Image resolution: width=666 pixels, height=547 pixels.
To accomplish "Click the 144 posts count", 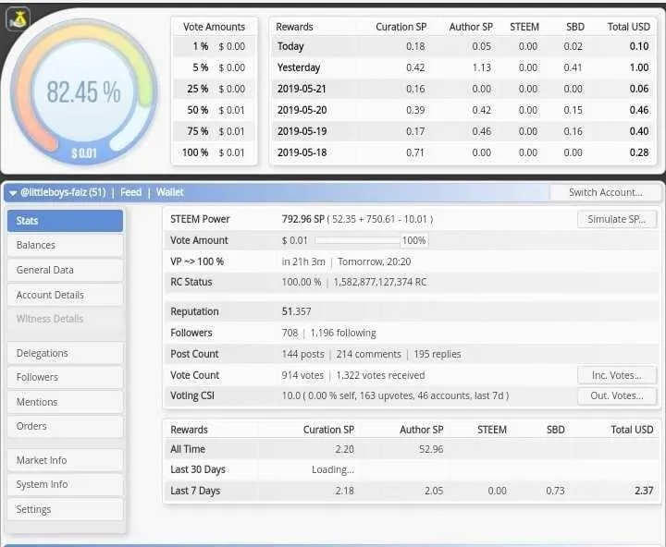I will 302,354.
